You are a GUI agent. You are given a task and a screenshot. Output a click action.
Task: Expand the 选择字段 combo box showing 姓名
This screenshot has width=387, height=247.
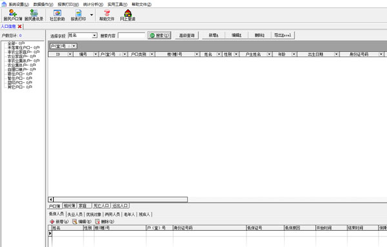(x=94, y=36)
